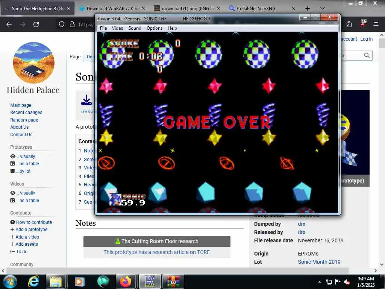Click the Log in link
Viewport: 385px width, 289px height.
pos(366,39)
